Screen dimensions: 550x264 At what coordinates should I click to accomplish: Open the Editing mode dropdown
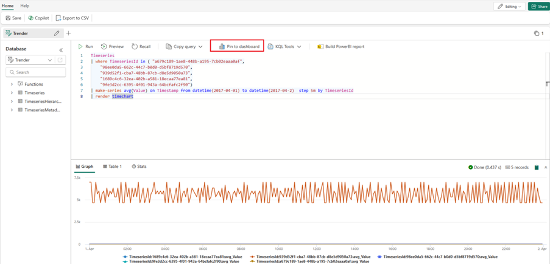point(509,6)
